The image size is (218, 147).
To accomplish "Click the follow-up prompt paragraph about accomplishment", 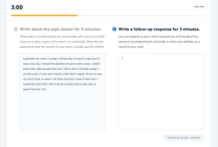I will pos(159,42).
